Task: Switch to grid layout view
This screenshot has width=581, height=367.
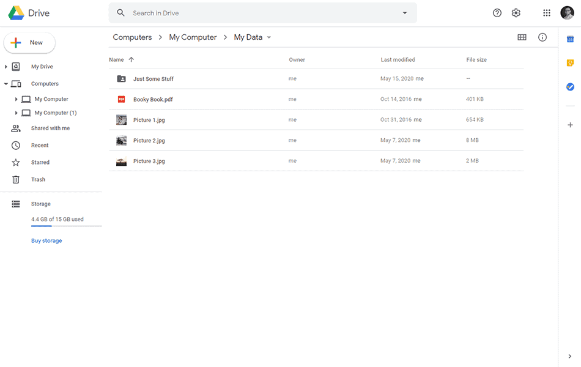Action: point(522,37)
